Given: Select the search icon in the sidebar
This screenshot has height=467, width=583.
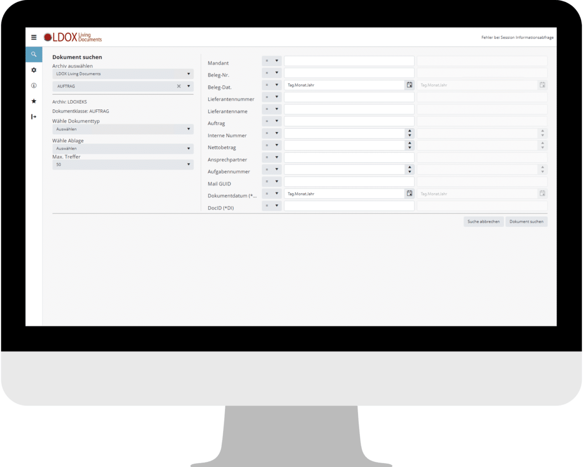Looking at the screenshot, I should [x=33, y=54].
